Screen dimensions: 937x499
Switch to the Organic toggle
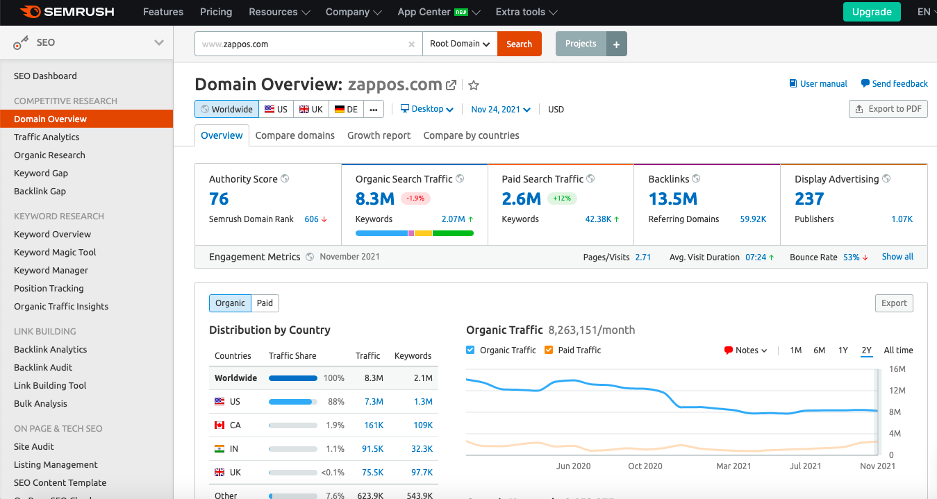pos(230,303)
